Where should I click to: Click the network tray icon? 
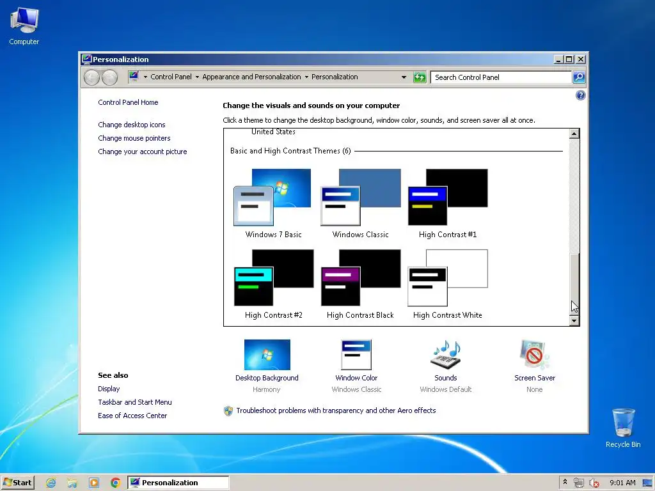pyautogui.click(x=578, y=483)
